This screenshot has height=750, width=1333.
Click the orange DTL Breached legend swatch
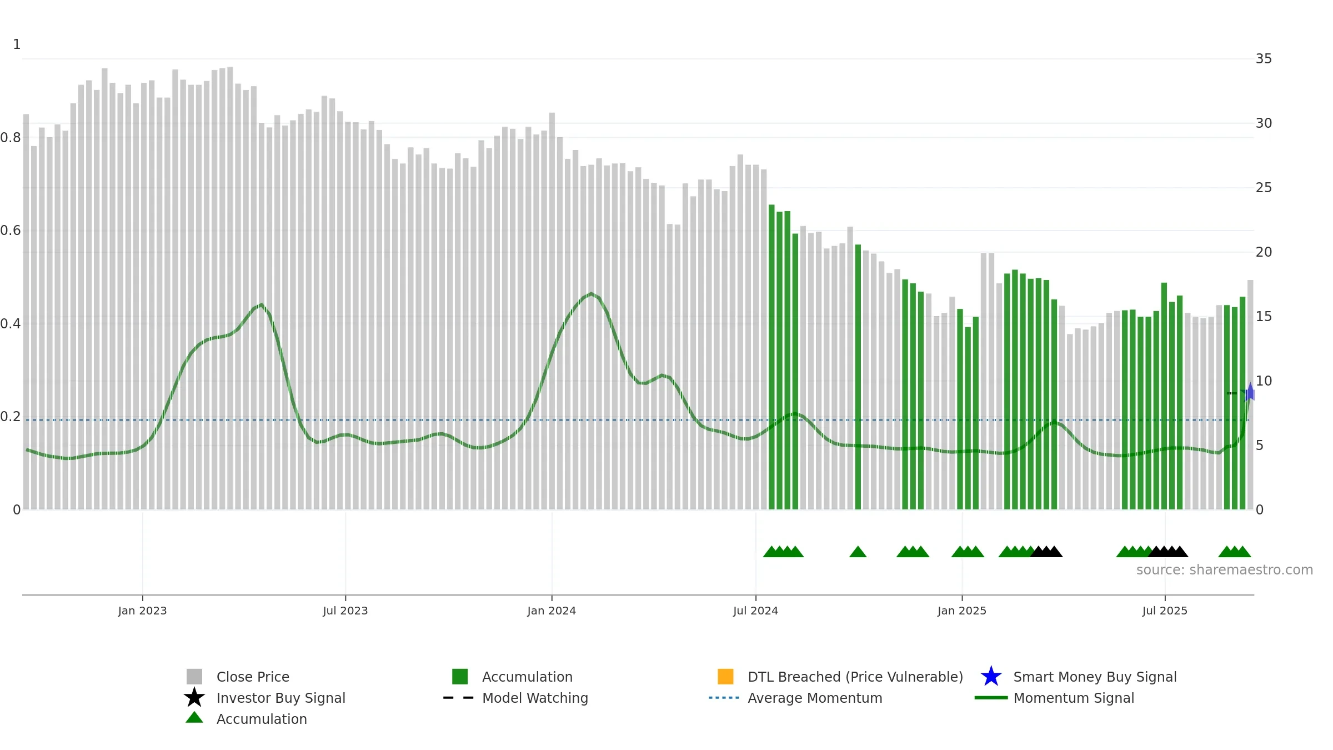[725, 676]
